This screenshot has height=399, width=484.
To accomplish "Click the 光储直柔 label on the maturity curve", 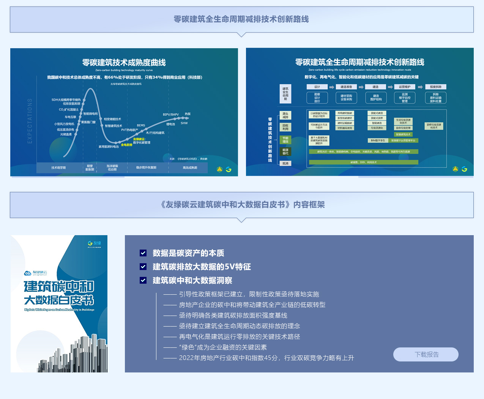I will click(x=66, y=134).
